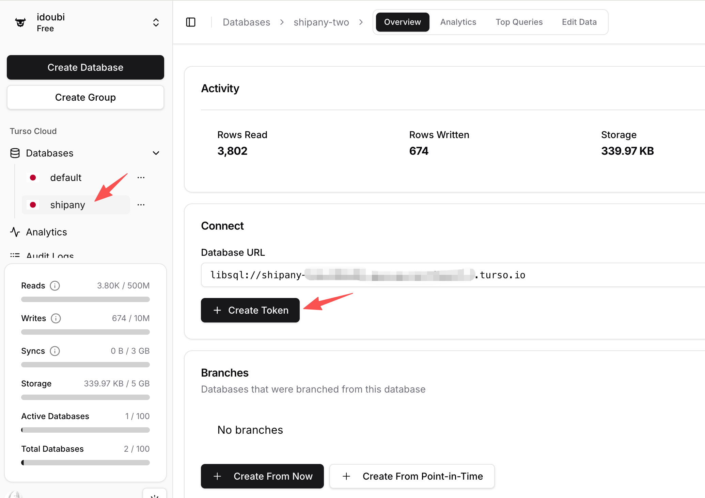Switch to the Analytics tab

[x=458, y=22]
